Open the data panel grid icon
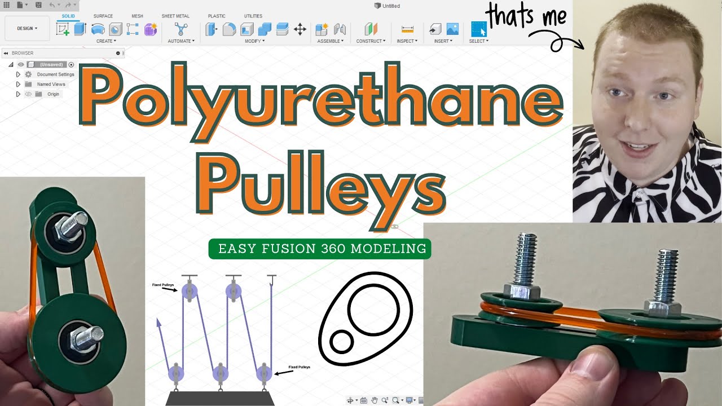 [6, 5]
